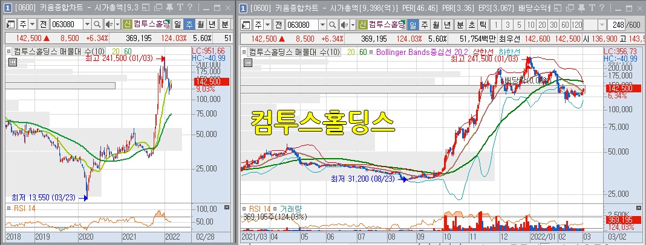The width and height of the screenshot is (646, 245).
Task: Click 컴투스홀딩스 매물대 legend in left chart
Action: coord(57,51)
